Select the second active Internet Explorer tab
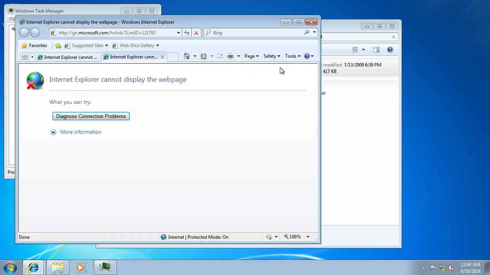 pos(131,57)
